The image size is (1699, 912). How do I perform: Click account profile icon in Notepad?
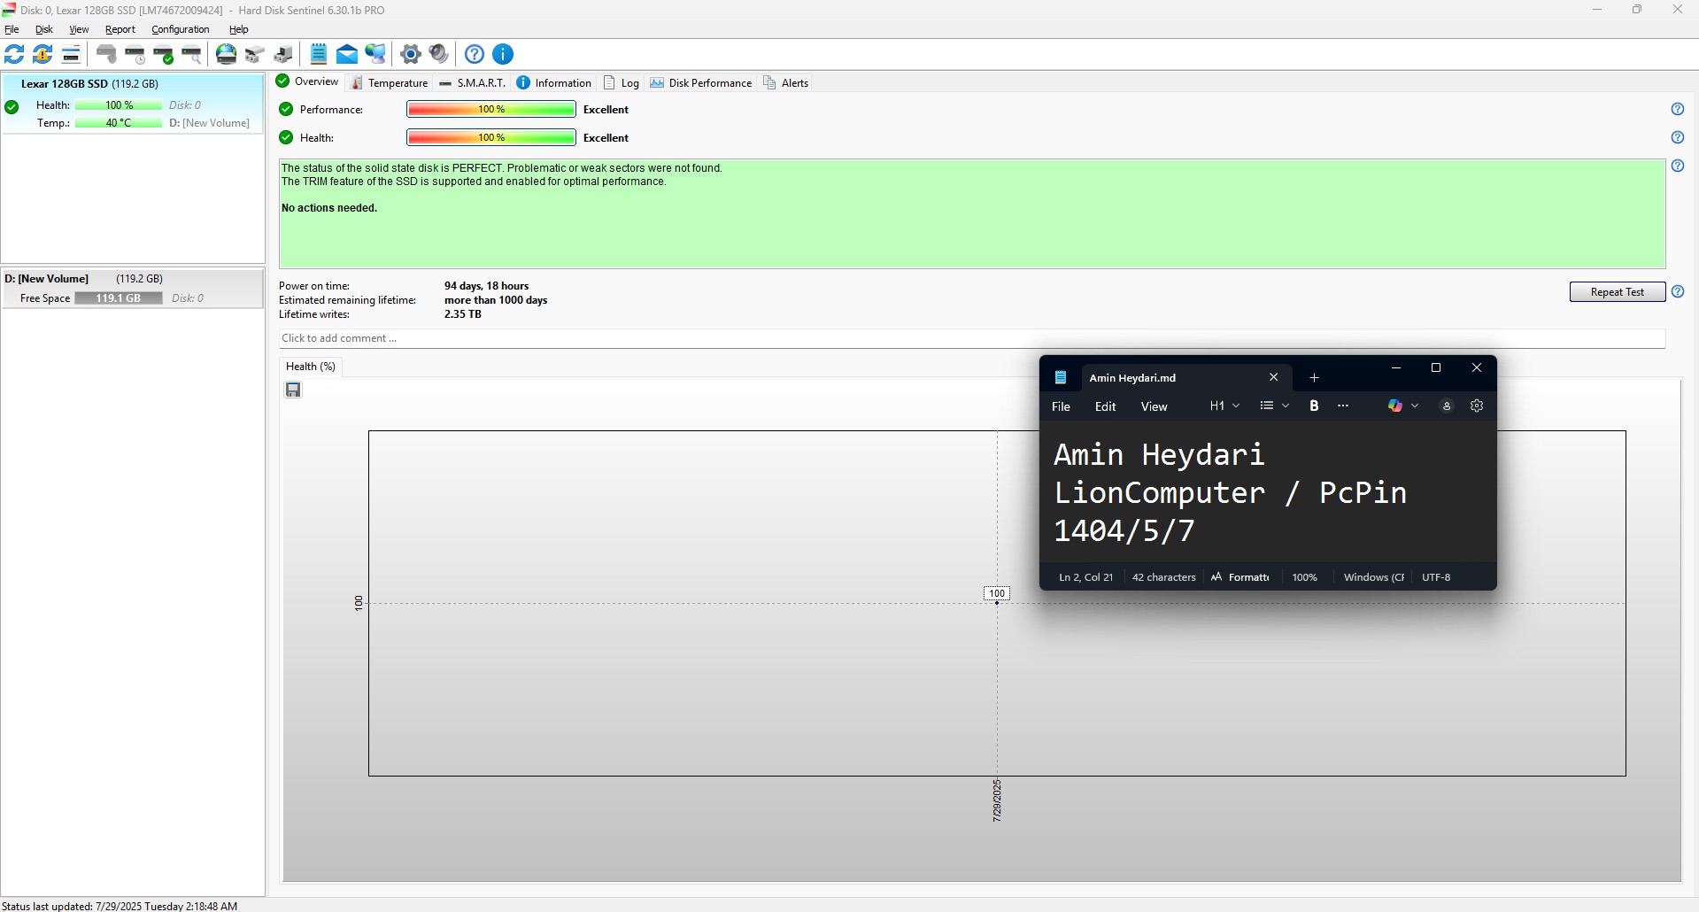click(1447, 406)
